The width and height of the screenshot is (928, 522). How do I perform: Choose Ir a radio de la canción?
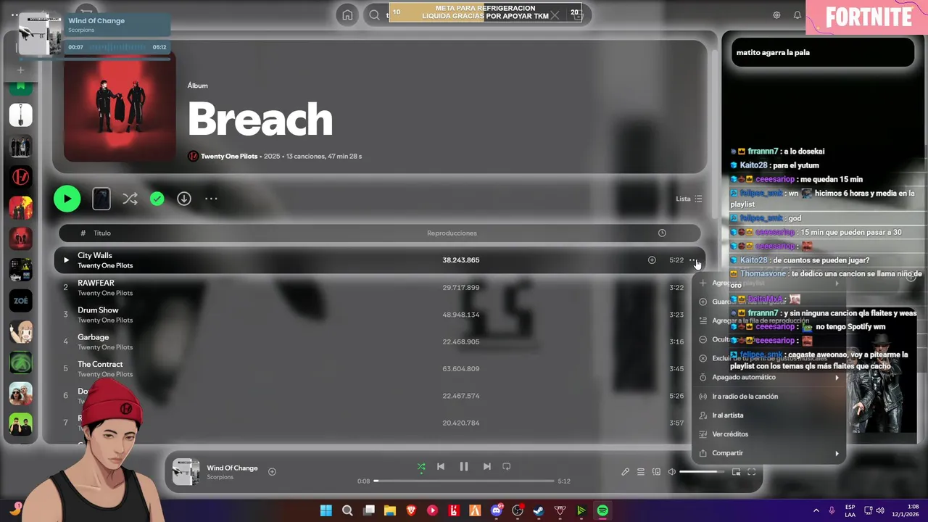(x=768, y=397)
